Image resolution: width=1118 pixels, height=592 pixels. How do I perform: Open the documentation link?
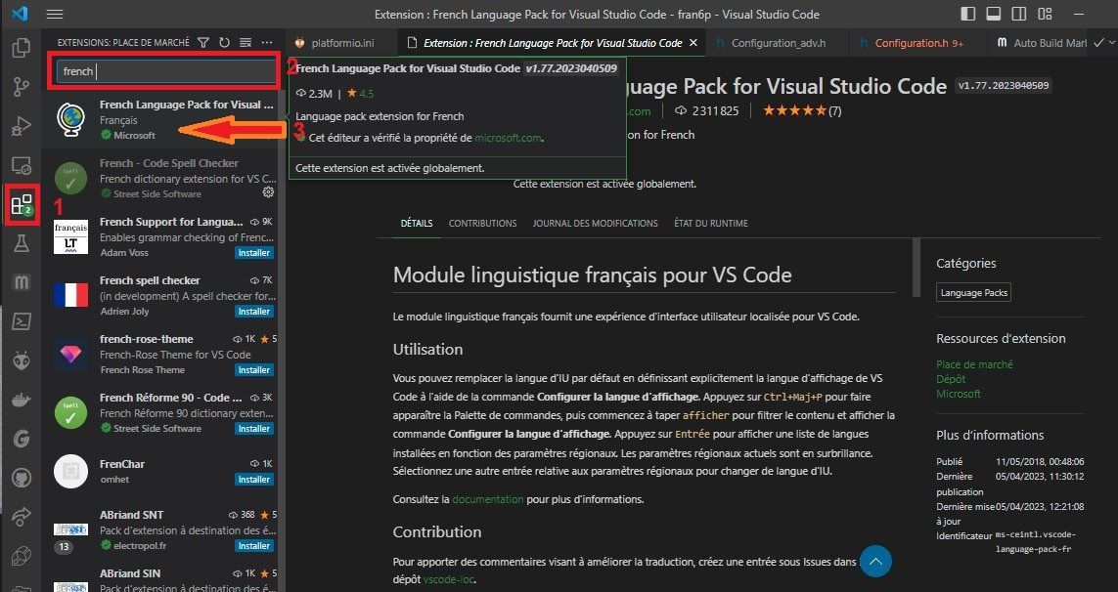click(488, 498)
